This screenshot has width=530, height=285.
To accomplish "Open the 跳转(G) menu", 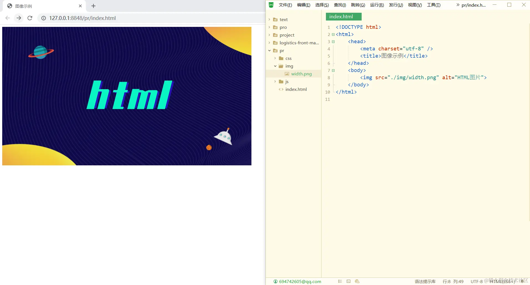I will click(358, 5).
